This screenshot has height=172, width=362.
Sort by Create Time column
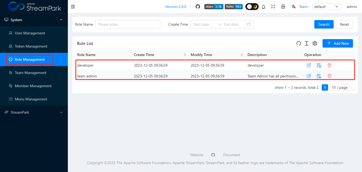tap(185, 55)
